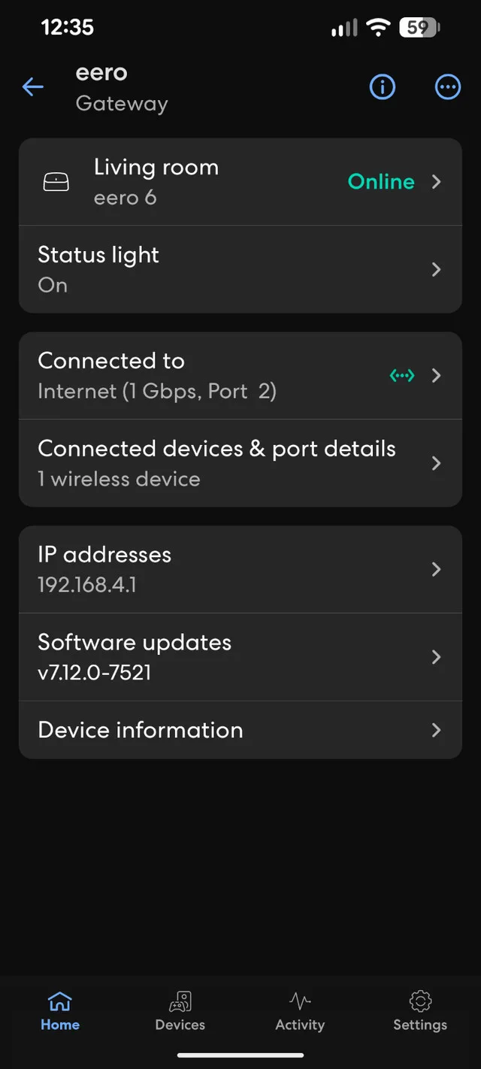Open the three-dot overflow menu

pos(447,86)
